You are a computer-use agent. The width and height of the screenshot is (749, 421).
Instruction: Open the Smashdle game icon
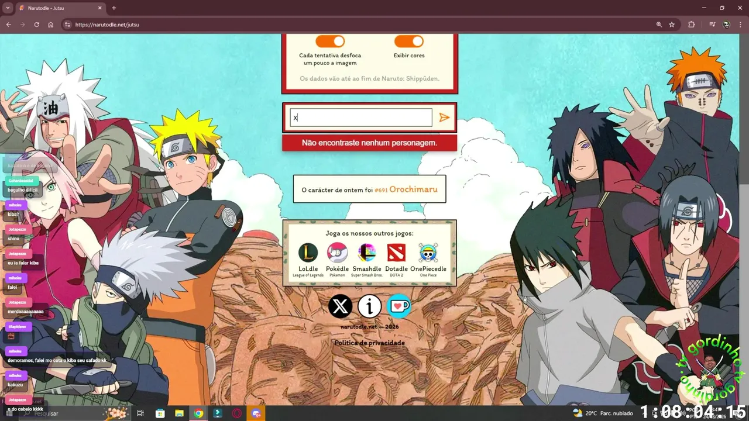[x=367, y=253]
